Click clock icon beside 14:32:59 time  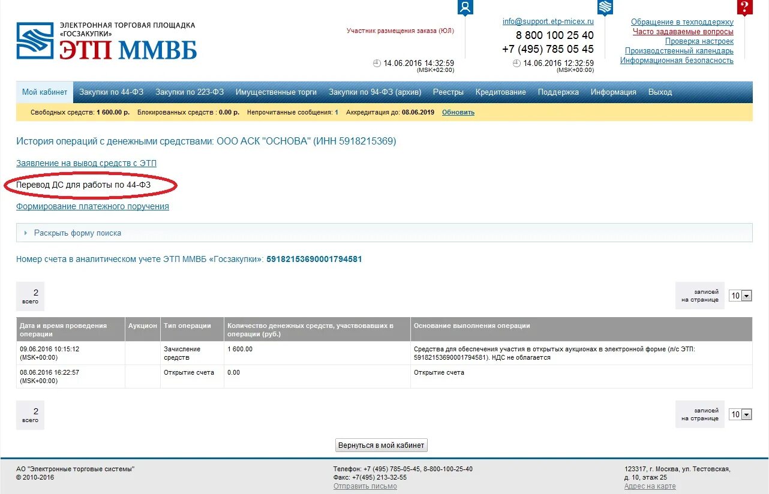pyautogui.click(x=377, y=63)
